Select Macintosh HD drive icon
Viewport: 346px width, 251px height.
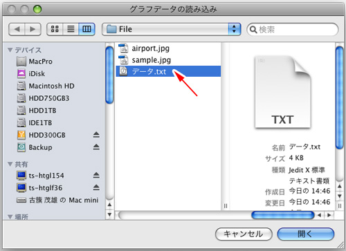pyautogui.click(x=21, y=86)
